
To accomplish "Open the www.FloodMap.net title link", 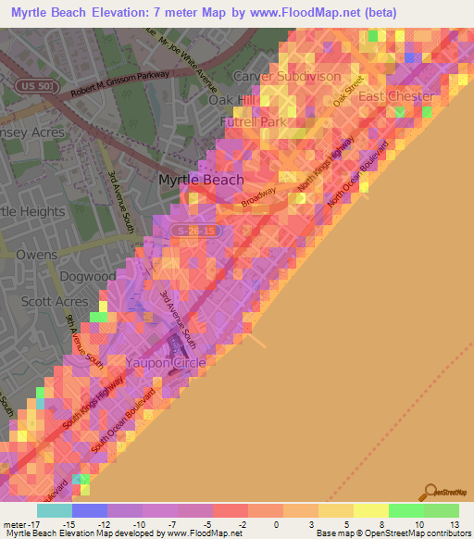I will 306,13.
